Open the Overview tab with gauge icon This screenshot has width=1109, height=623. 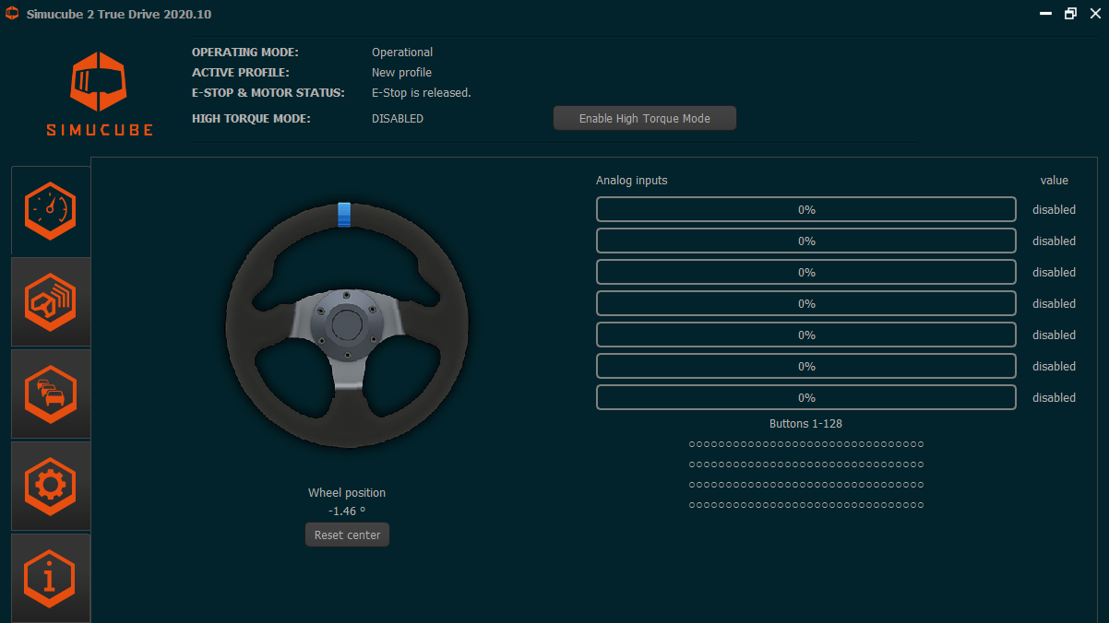51,211
